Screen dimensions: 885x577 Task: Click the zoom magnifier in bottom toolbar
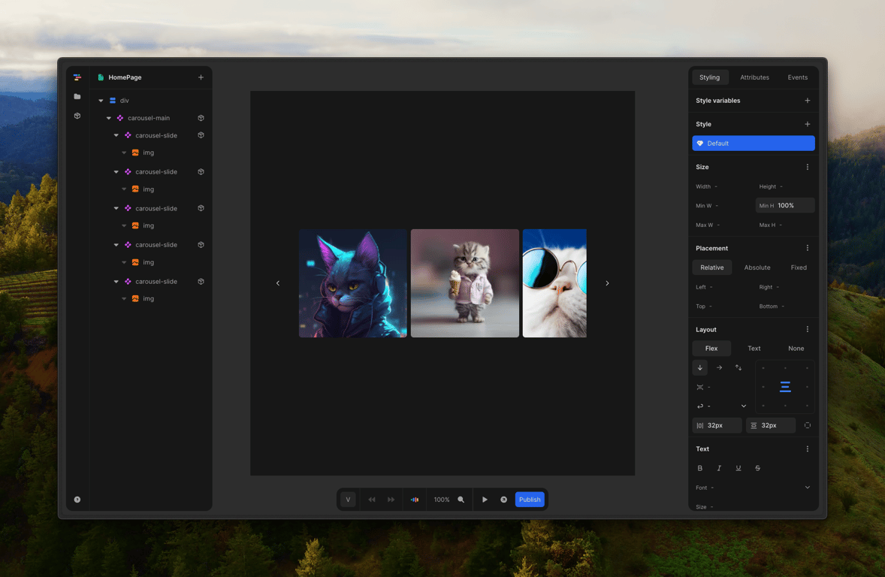(461, 500)
